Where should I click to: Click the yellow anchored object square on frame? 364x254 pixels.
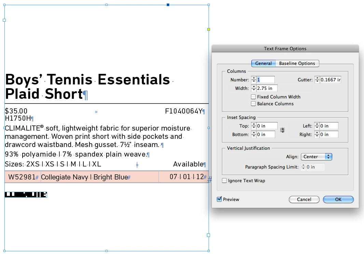pyautogui.click(x=209, y=29)
